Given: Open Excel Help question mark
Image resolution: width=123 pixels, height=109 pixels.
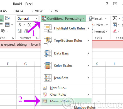Looking at the screenshot, I should pyautogui.click(x=107, y=4).
